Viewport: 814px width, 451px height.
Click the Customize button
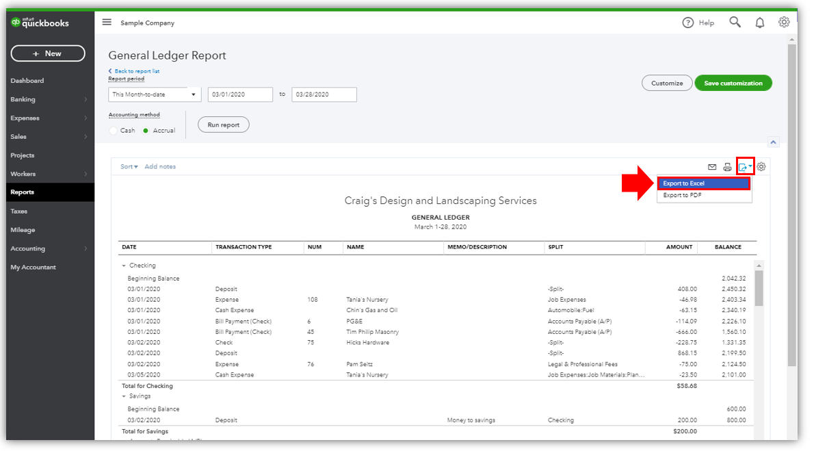(x=667, y=83)
